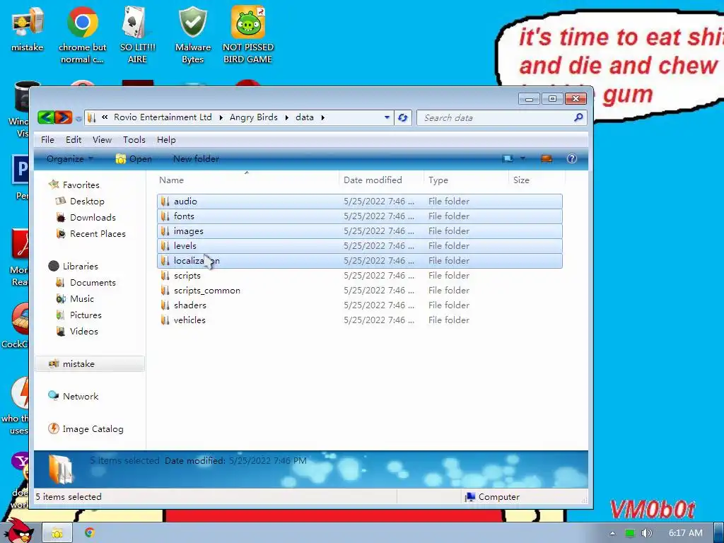Click the New folder button

tap(197, 159)
